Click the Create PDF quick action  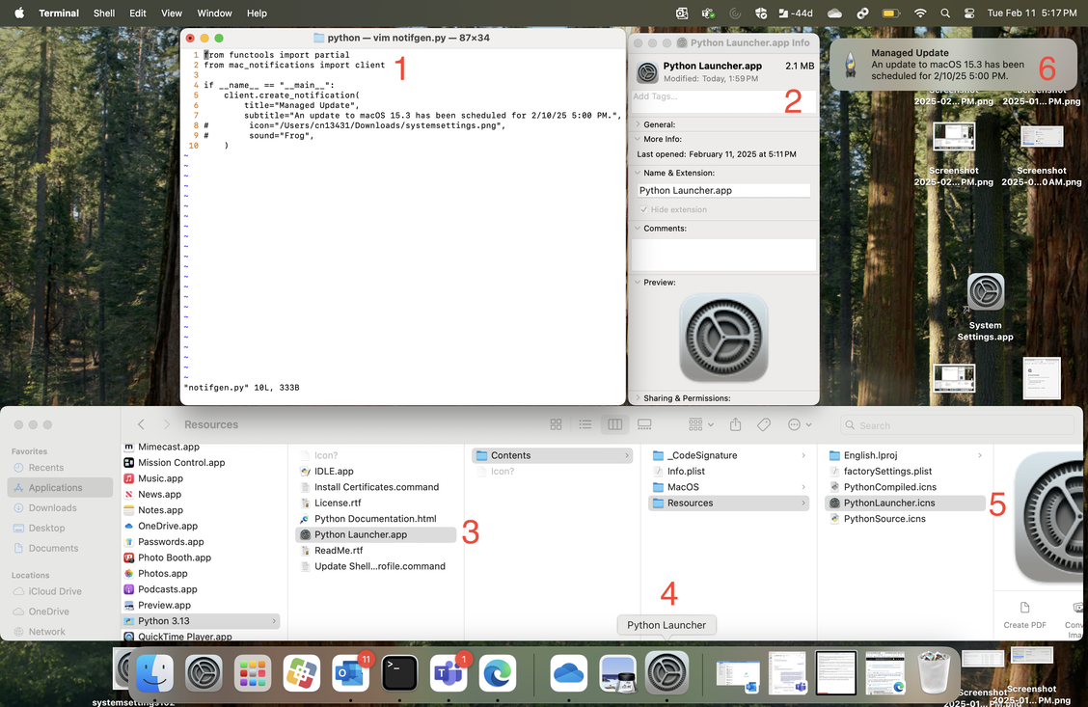pyautogui.click(x=1024, y=614)
